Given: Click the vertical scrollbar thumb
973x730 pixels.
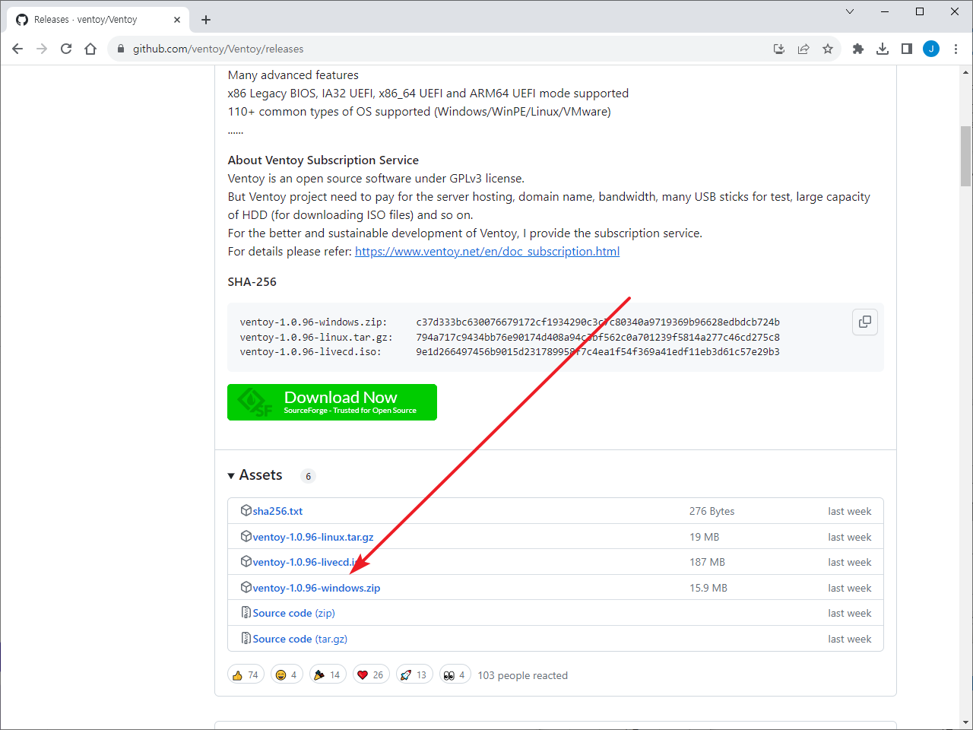Looking at the screenshot, I should (x=965, y=156).
